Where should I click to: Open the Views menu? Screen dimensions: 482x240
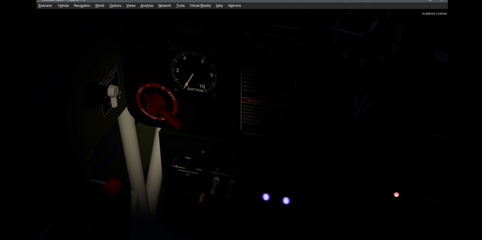point(131,6)
